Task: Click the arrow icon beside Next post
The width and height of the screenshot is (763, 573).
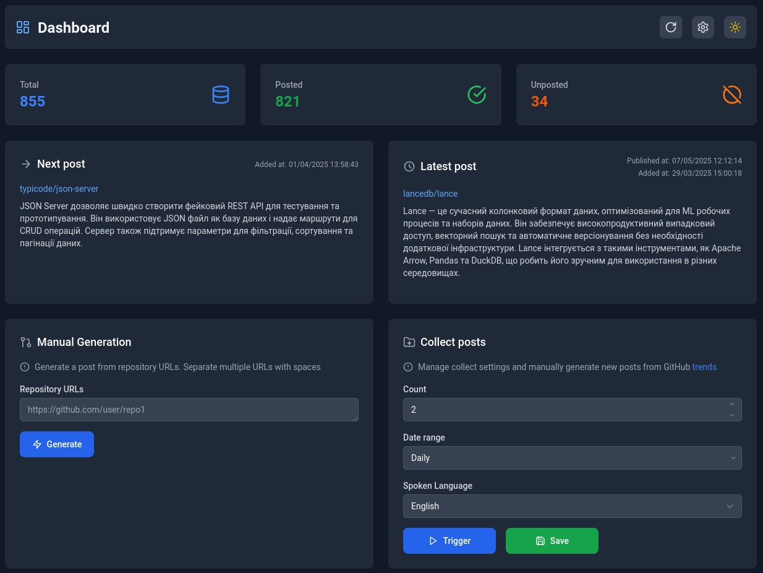Action: [26, 164]
